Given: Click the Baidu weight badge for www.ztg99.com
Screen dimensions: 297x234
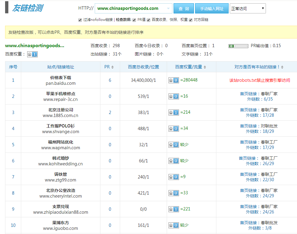Looking at the screenshot, I should pos(174,177).
